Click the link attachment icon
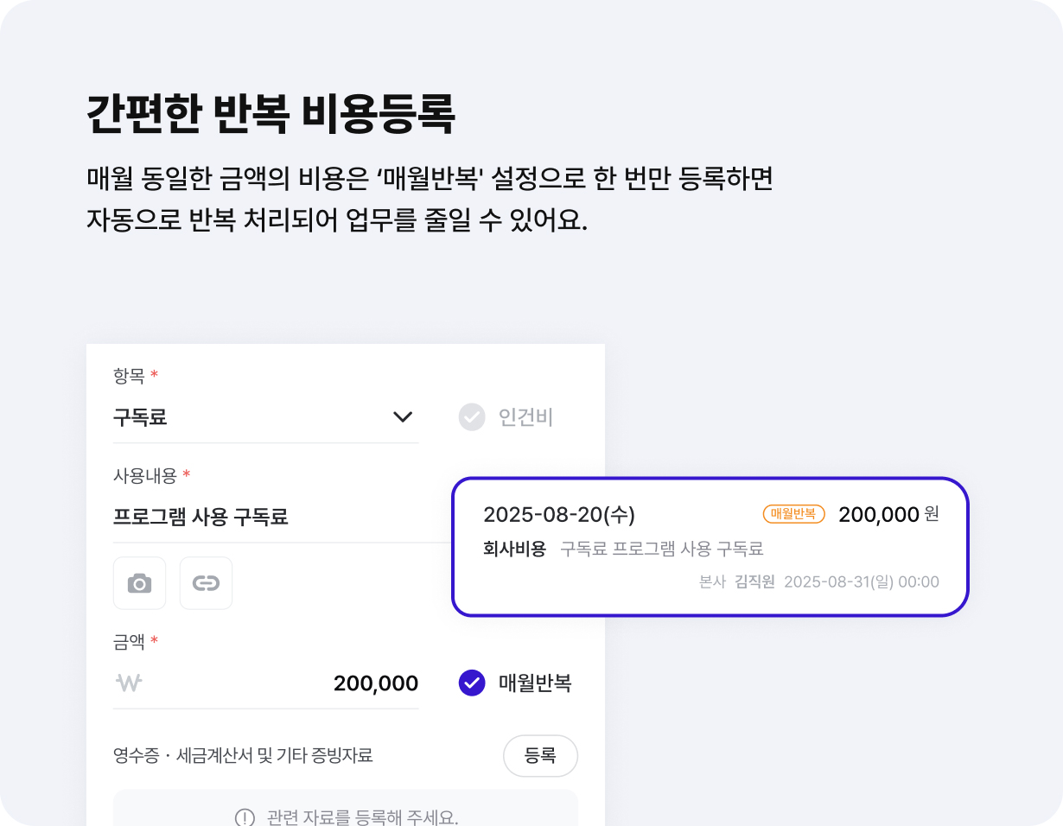Viewport: 1063px width, 826px height. (206, 583)
